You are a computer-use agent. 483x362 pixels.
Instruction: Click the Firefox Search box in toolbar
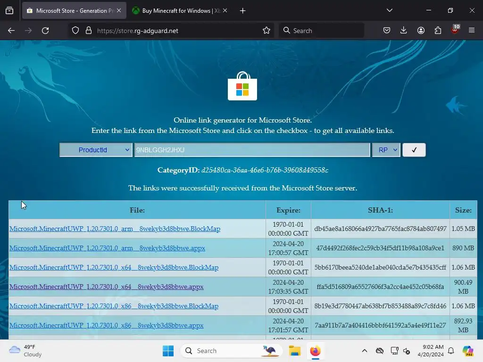coord(321,31)
